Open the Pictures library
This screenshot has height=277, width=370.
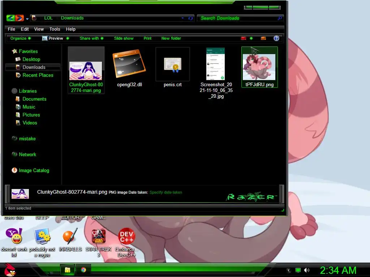(x=31, y=115)
